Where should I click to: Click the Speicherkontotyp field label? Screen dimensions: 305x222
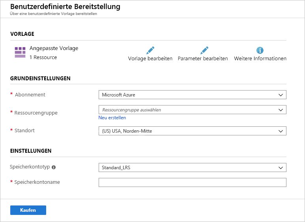[30, 167]
